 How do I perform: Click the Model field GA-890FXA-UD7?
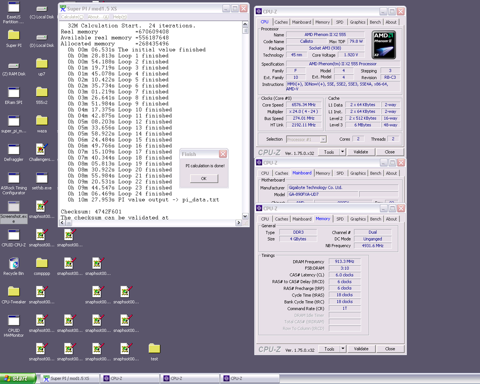(323, 194)
